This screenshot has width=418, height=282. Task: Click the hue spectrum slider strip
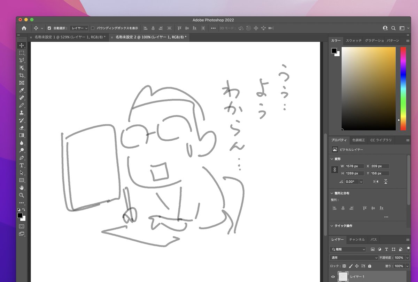tap(403, 89)
